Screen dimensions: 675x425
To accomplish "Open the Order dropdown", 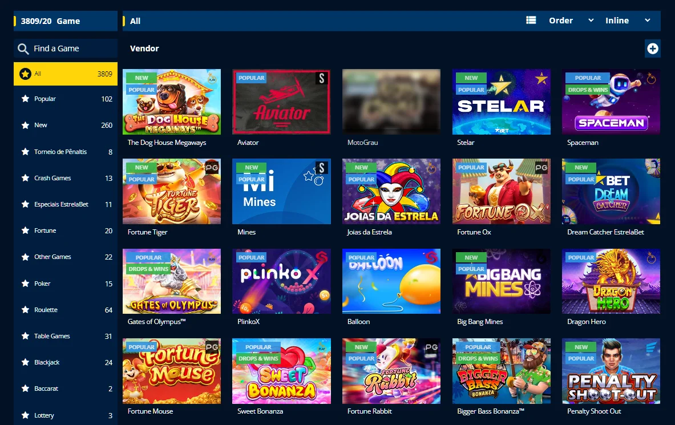I will [x=571, y=20].
